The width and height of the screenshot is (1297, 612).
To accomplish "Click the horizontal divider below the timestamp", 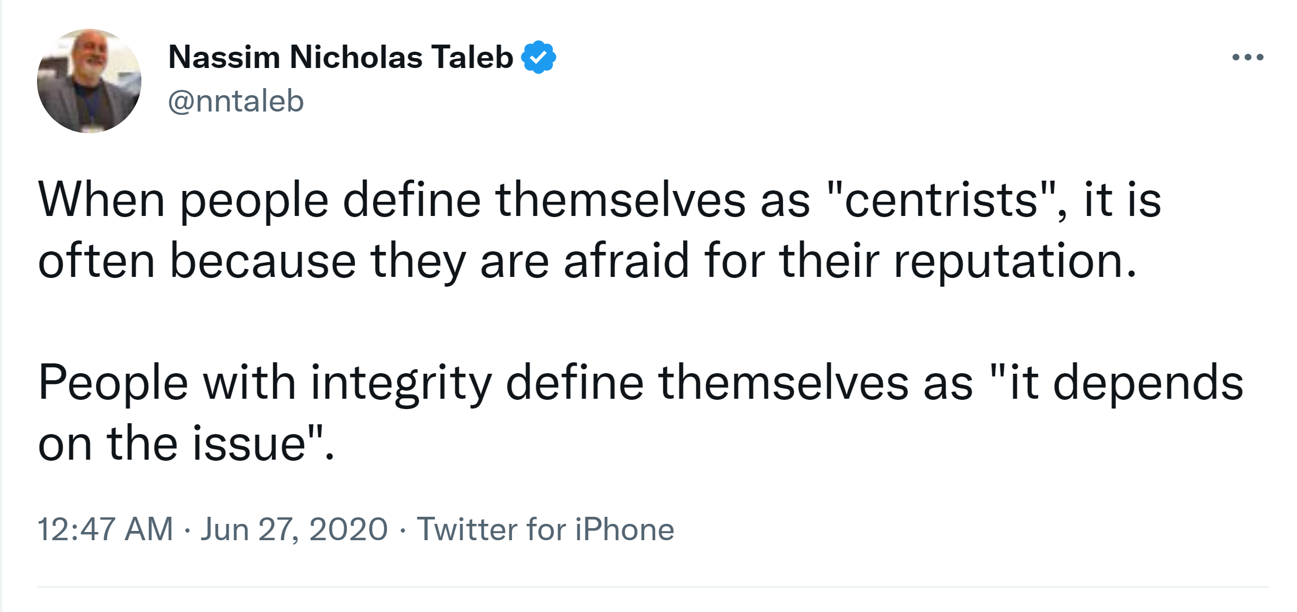I will click(652, 587).
